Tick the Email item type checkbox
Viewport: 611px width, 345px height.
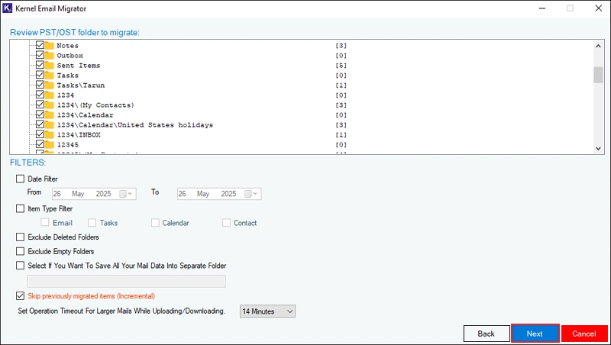[x=45, y=222]
